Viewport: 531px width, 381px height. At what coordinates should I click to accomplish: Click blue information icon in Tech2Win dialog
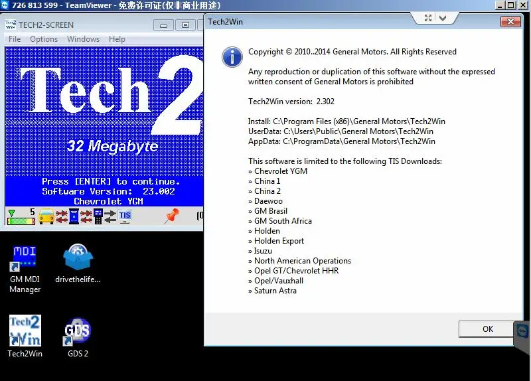232,57
